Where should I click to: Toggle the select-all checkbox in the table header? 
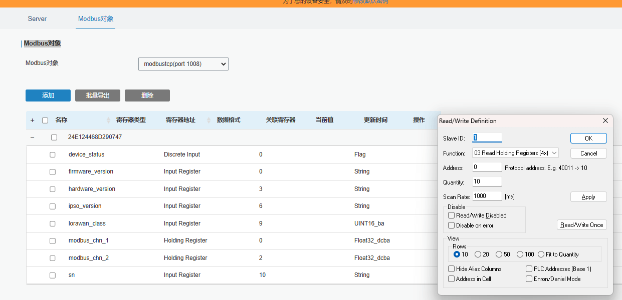click(x=45, y=120)
